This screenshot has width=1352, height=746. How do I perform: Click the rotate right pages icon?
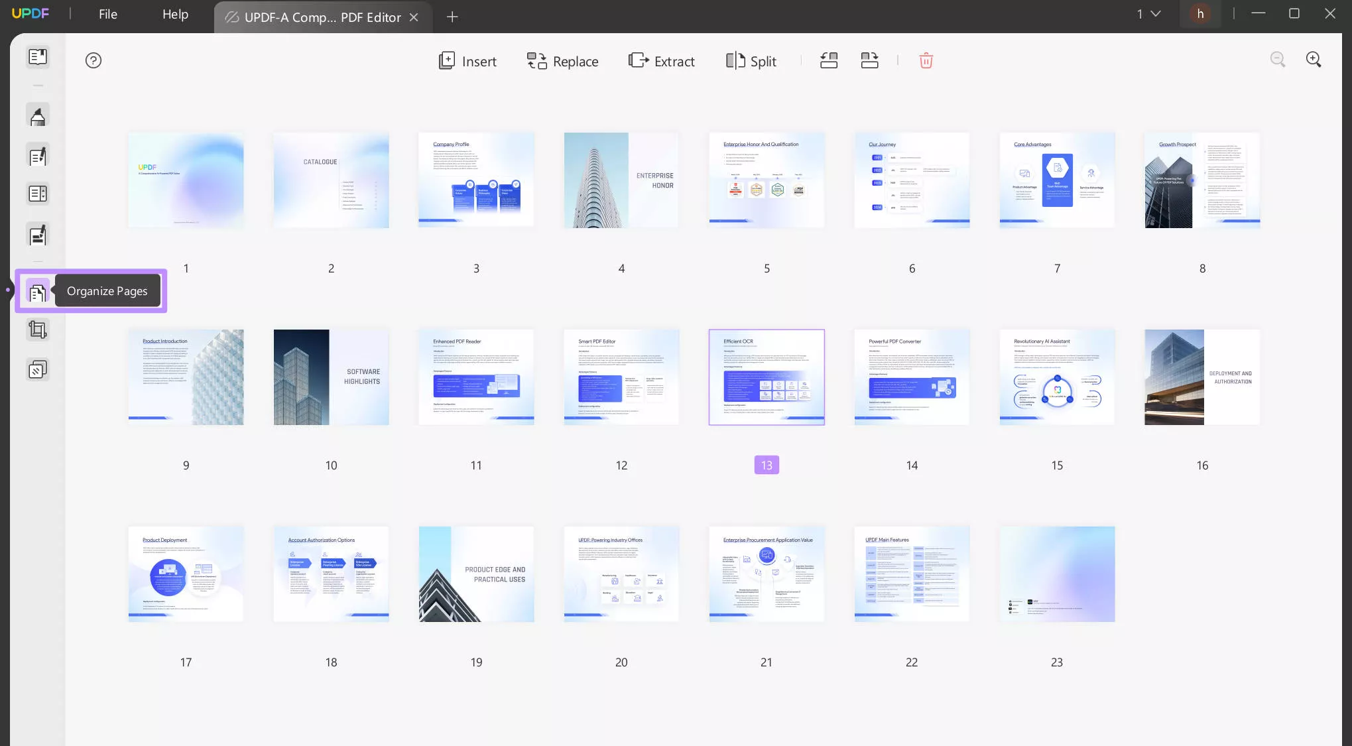(x=868, y=60)
